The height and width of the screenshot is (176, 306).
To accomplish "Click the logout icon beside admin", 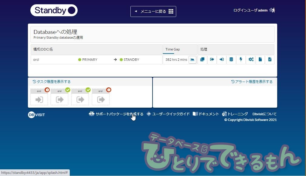I will pyautogui.click(x=273, y=10).
